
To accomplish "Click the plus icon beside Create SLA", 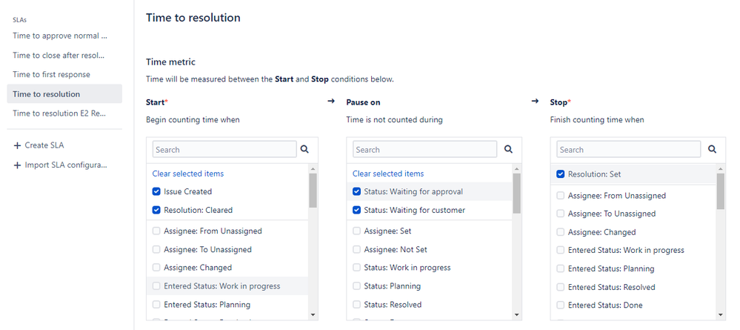I will tap(18, 145).
